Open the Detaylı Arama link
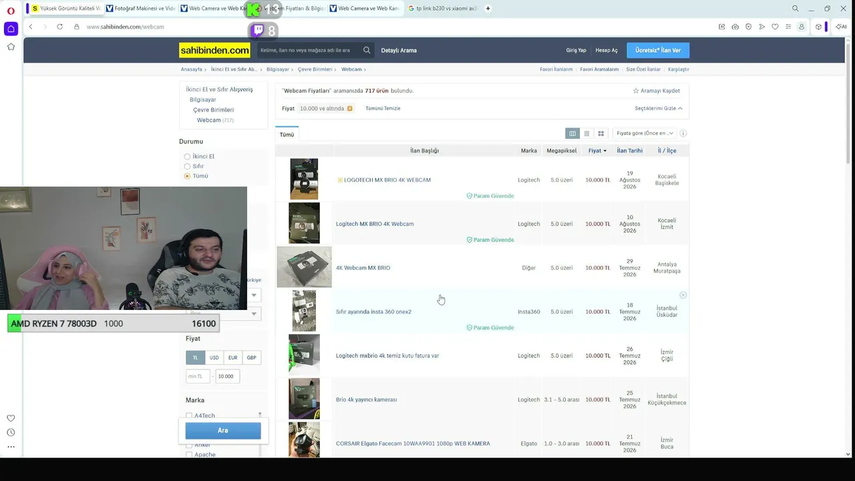 click(399, 50)
